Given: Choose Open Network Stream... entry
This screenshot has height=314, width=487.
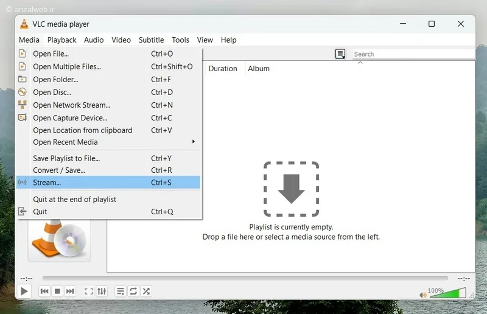Looking at the screenshot, I should pos(108,105).
